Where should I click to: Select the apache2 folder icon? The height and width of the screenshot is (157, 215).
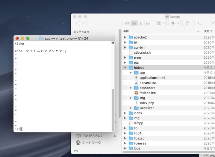131,37
